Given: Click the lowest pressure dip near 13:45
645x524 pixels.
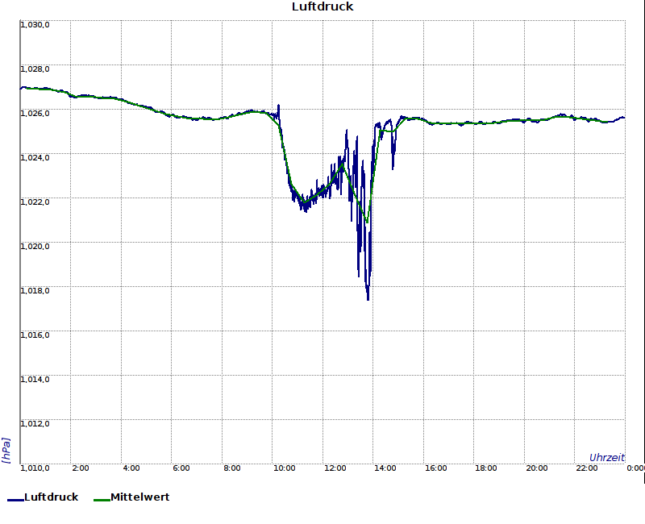Looking at the screenshot, I should pyautogui.click(x=368, y=299).
